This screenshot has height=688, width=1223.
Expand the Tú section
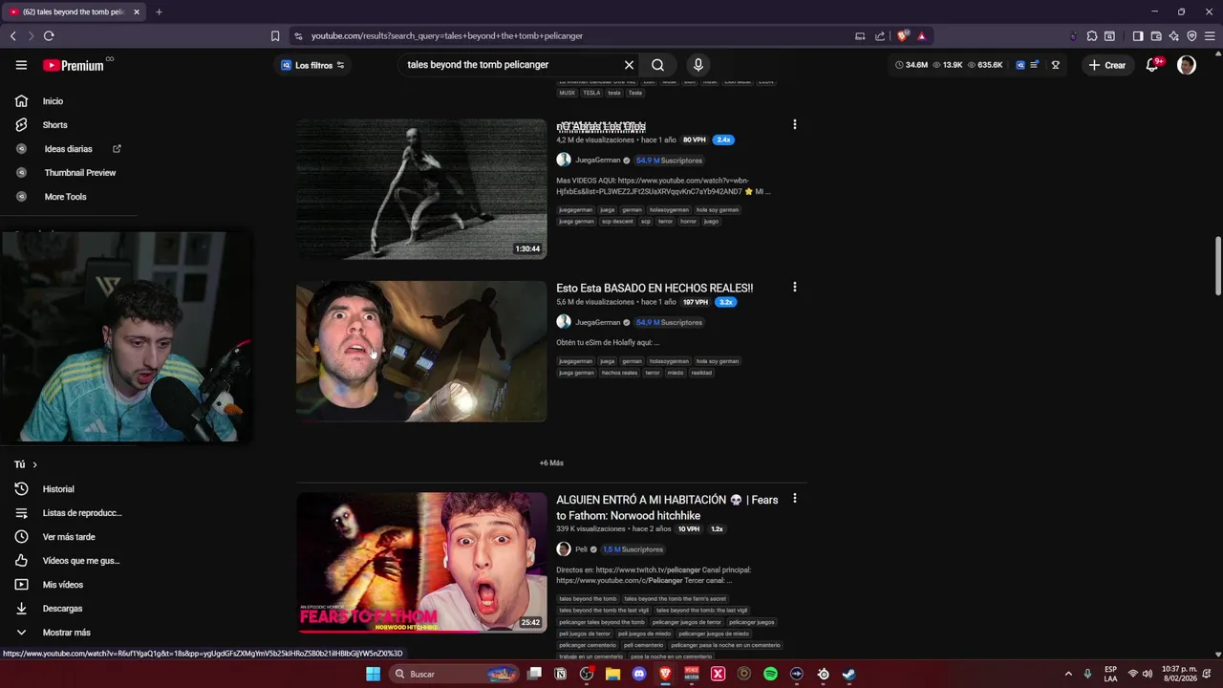tap(26, 464)
